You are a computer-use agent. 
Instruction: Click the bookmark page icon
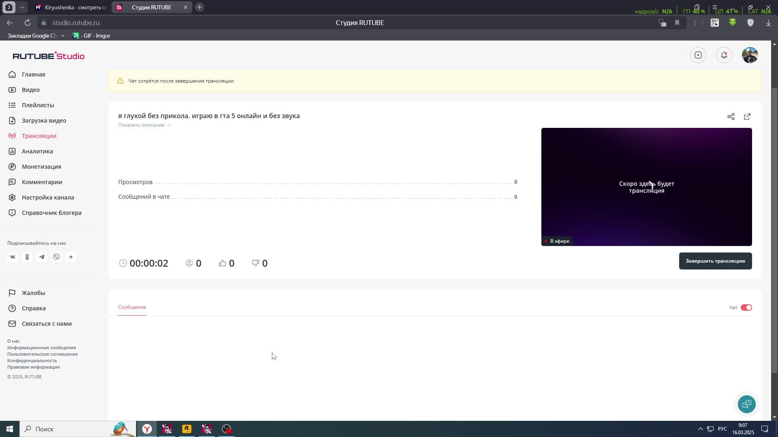pos(677,23)
